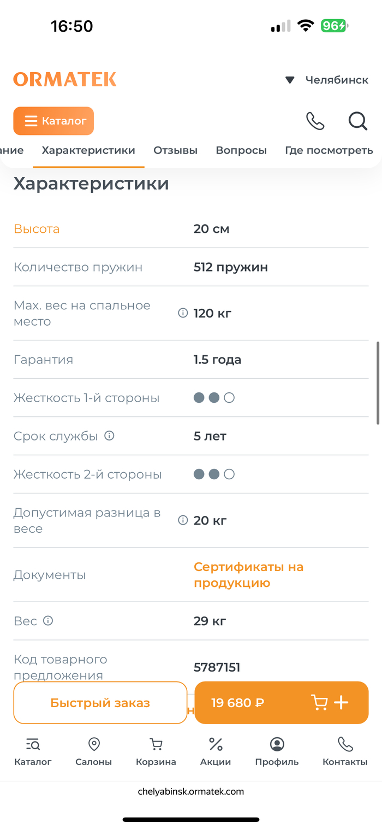Open Контакты in bottom navigation
Image resolution: width=382 pixels, height=829 pixels.
click(x=345, y=751)
